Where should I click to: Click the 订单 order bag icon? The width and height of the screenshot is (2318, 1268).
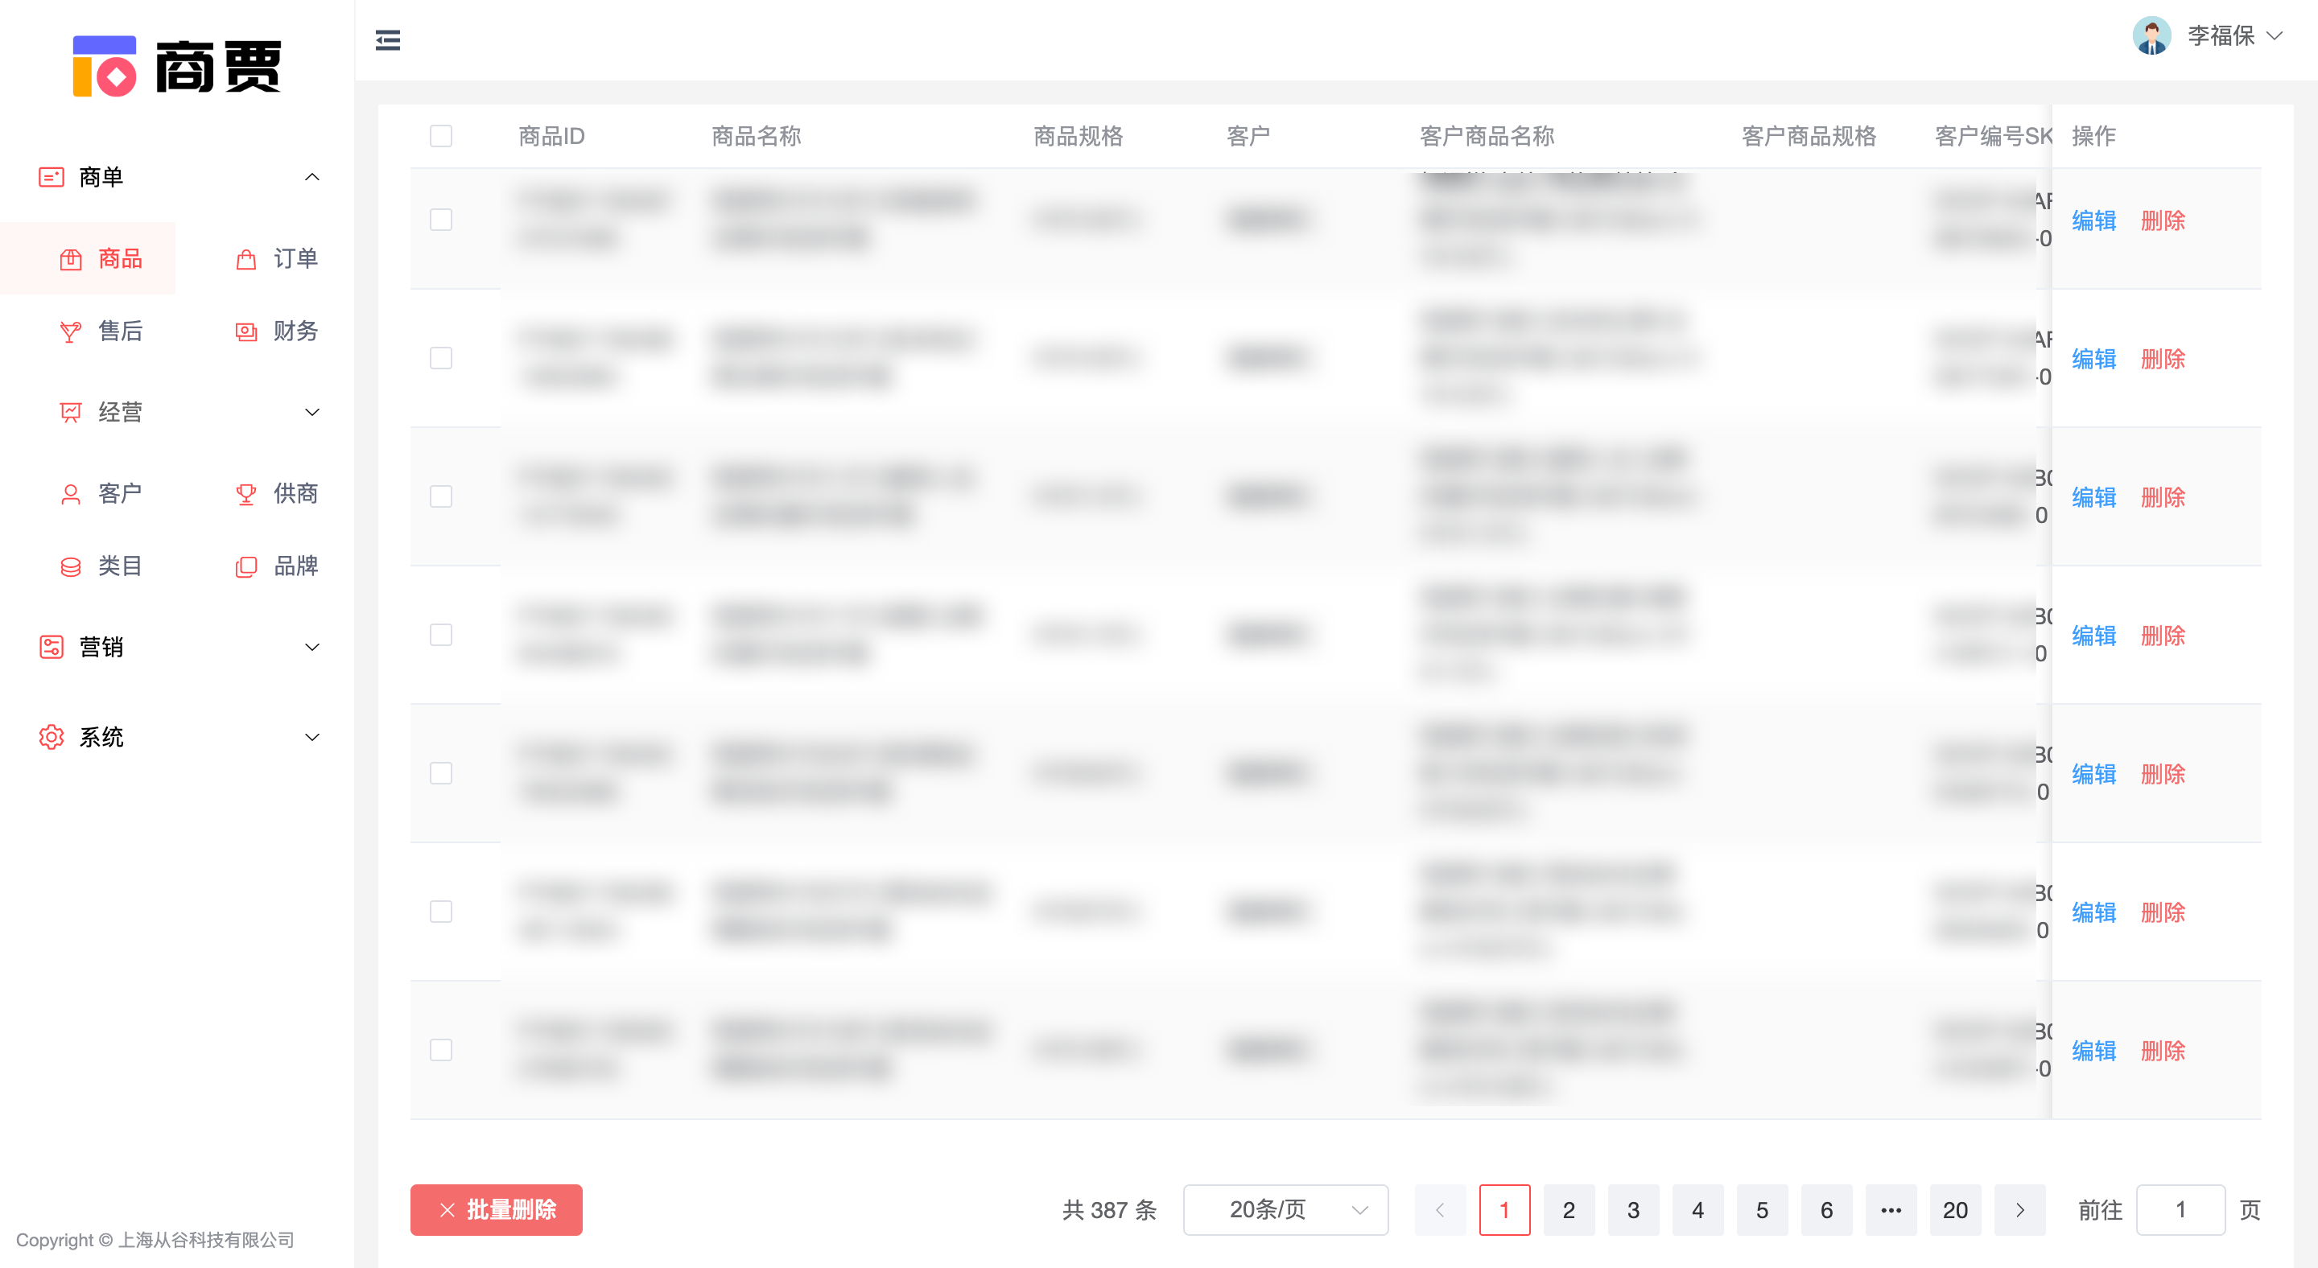click(x=245, y=259)
